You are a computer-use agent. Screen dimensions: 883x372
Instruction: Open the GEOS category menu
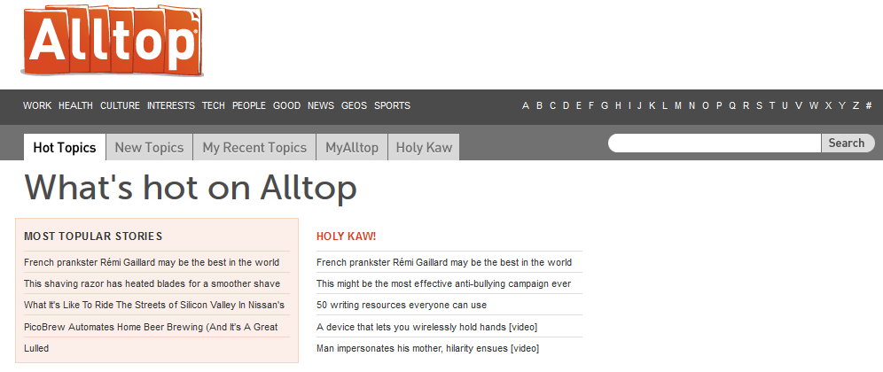click(354, 105)
